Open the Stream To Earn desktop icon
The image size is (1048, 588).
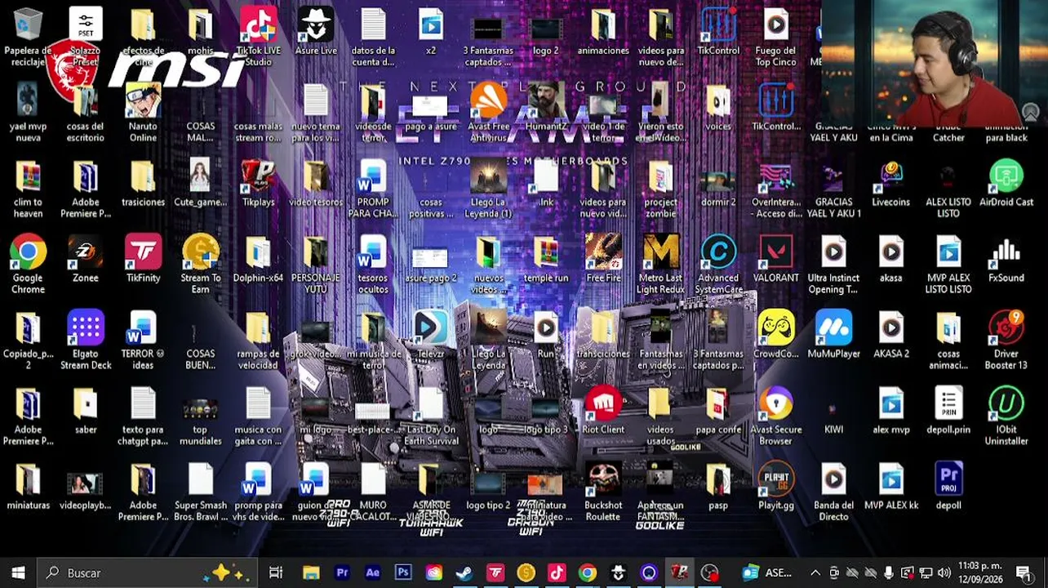pos(201,265)
